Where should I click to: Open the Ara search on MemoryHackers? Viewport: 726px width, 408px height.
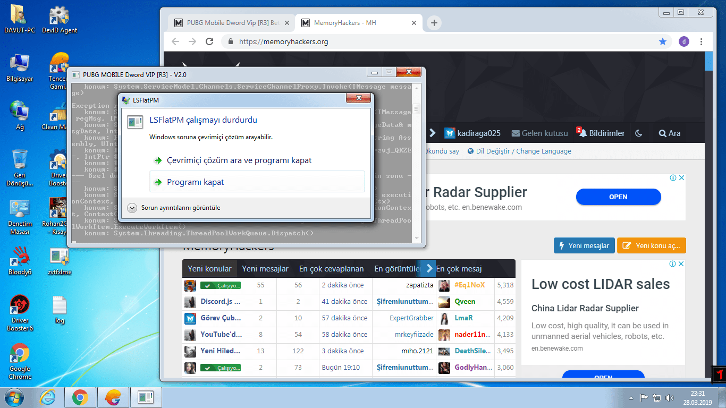pyautogui.click(x=670, y=133)
